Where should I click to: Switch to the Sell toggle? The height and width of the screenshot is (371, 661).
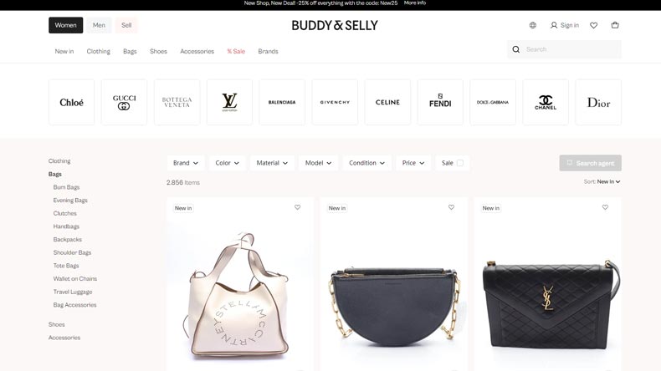(126, 25)
